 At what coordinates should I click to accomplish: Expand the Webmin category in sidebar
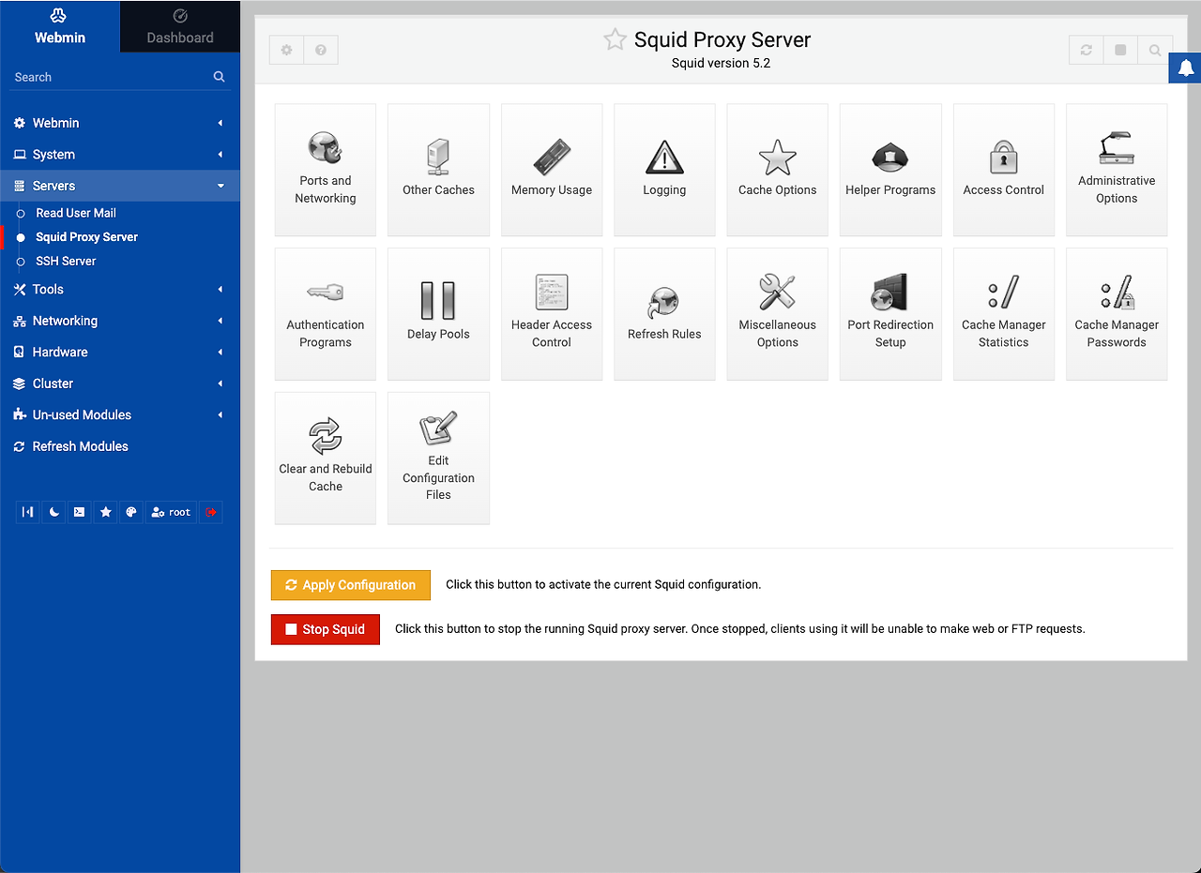point(120,123)
